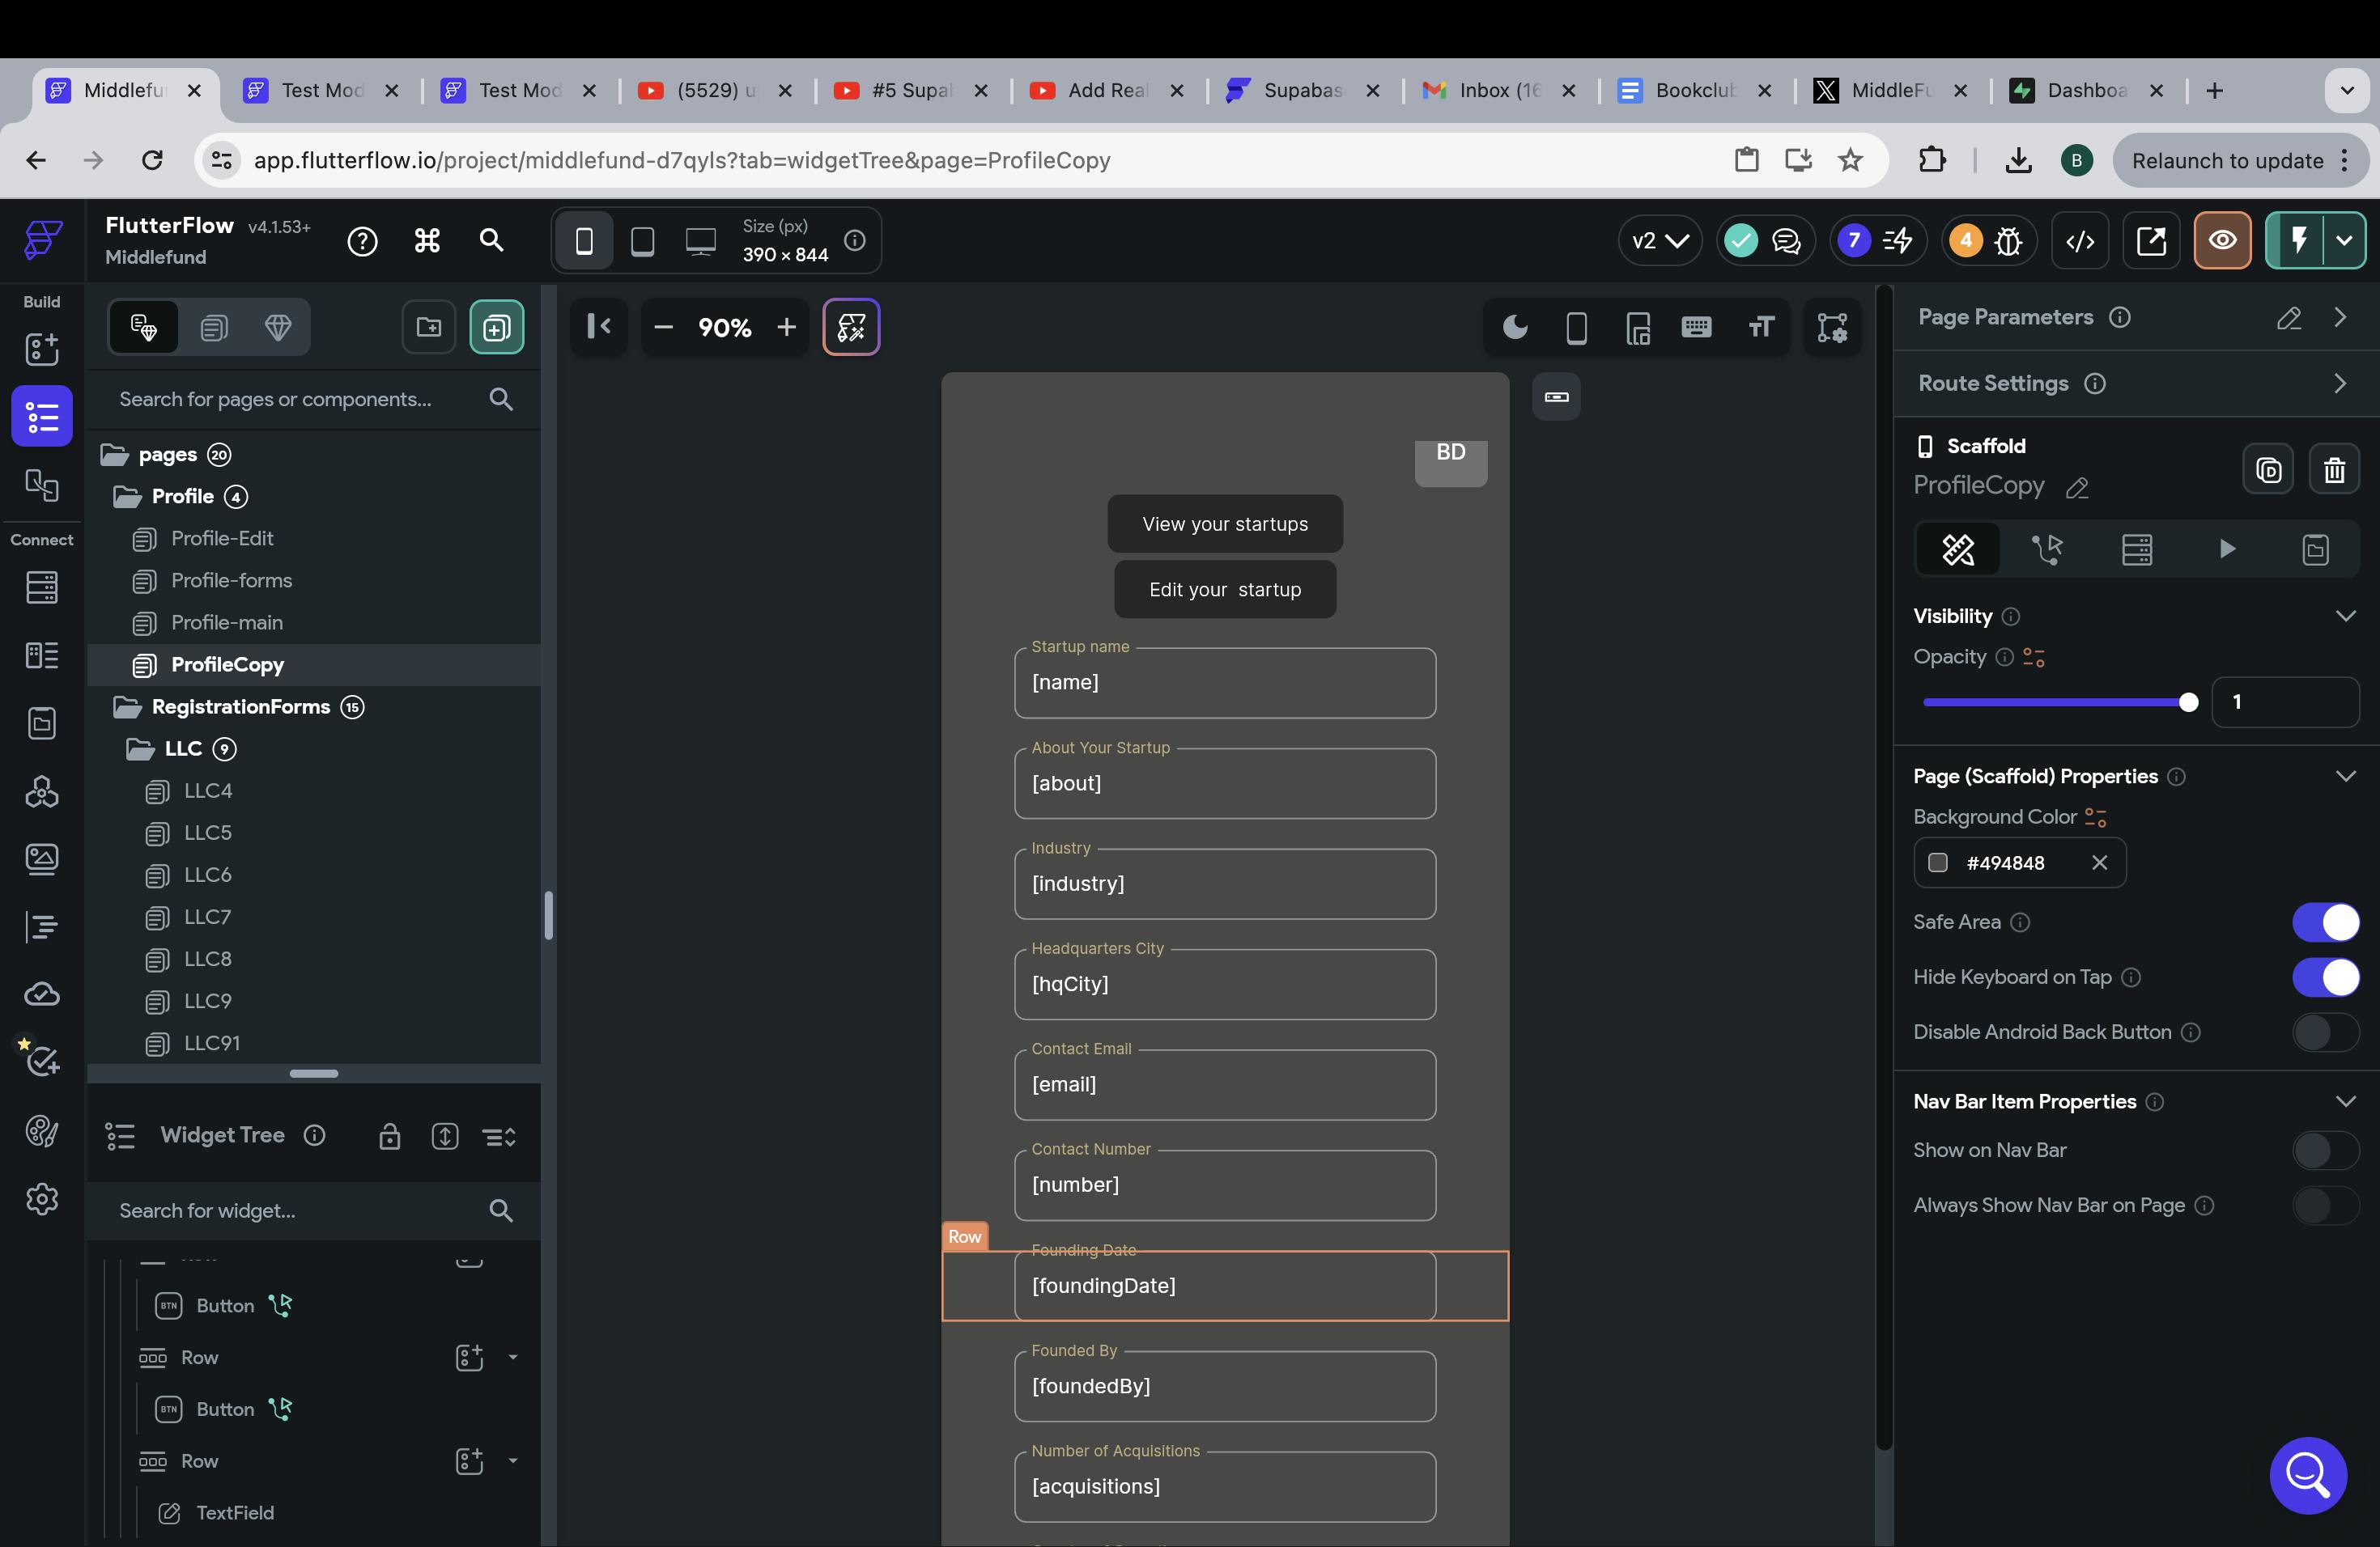Open the Profile-main page in the tree
This screenshot has height=1547, width=2380.
point(227,622)
